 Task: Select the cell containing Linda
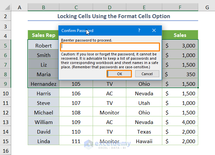tap(44, 141)
